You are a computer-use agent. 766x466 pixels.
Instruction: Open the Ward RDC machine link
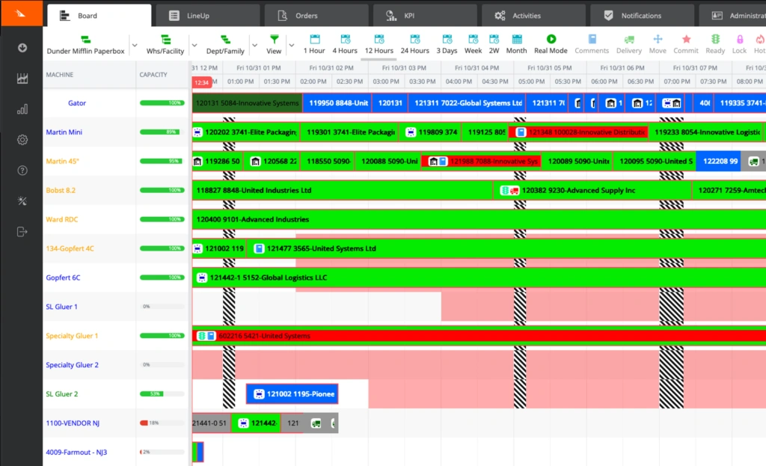[x=61, y=219]
